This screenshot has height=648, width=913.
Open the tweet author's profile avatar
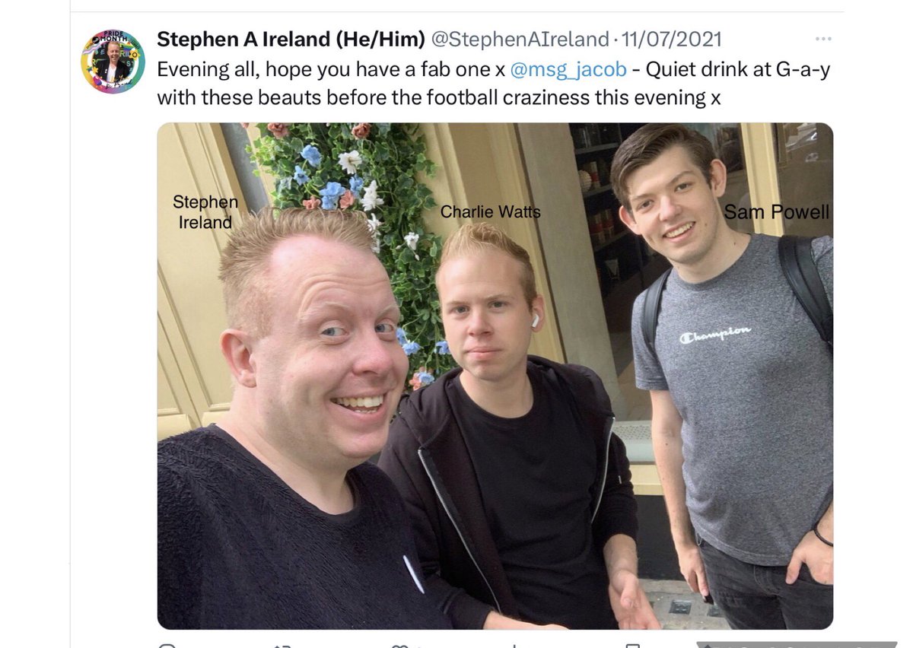click(113, 62)
